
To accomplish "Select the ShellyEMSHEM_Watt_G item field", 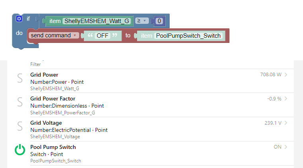I will tap(96, 21).
